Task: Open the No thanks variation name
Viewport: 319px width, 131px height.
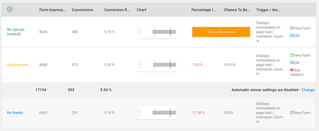Action: (15, 113)
